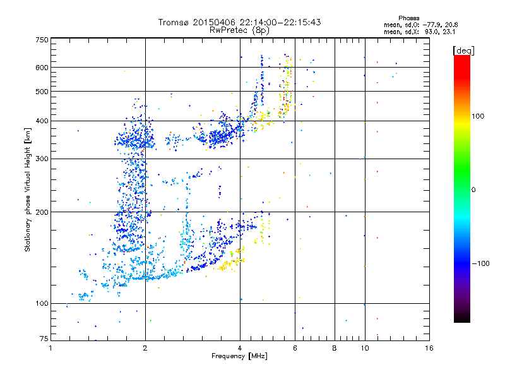505x379 pixels.
Task: Click the y-axis label '750'
Action: [x=42, y=40]
